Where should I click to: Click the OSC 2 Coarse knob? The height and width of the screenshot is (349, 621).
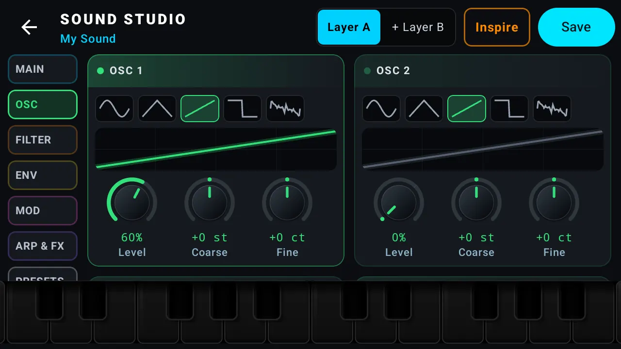point(476,203)
